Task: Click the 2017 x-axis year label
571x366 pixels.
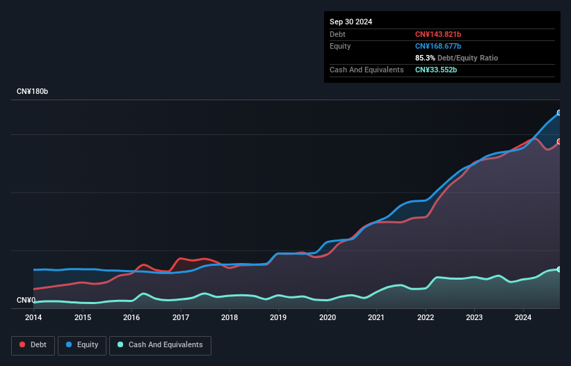Action: 181,317
